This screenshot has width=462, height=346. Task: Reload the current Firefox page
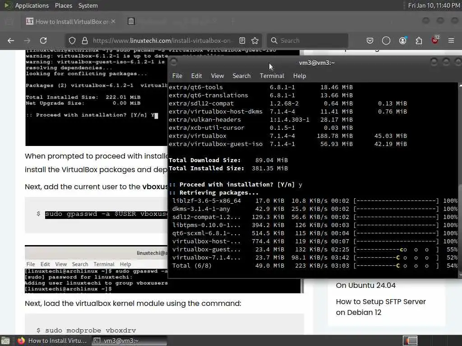[x=43, y=41]
